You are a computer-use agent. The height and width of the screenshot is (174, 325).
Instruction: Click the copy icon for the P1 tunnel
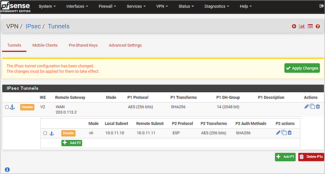tap(312, 106)
